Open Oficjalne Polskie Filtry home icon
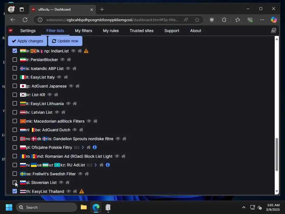This screenshot has width=285, height=214. 89,147
